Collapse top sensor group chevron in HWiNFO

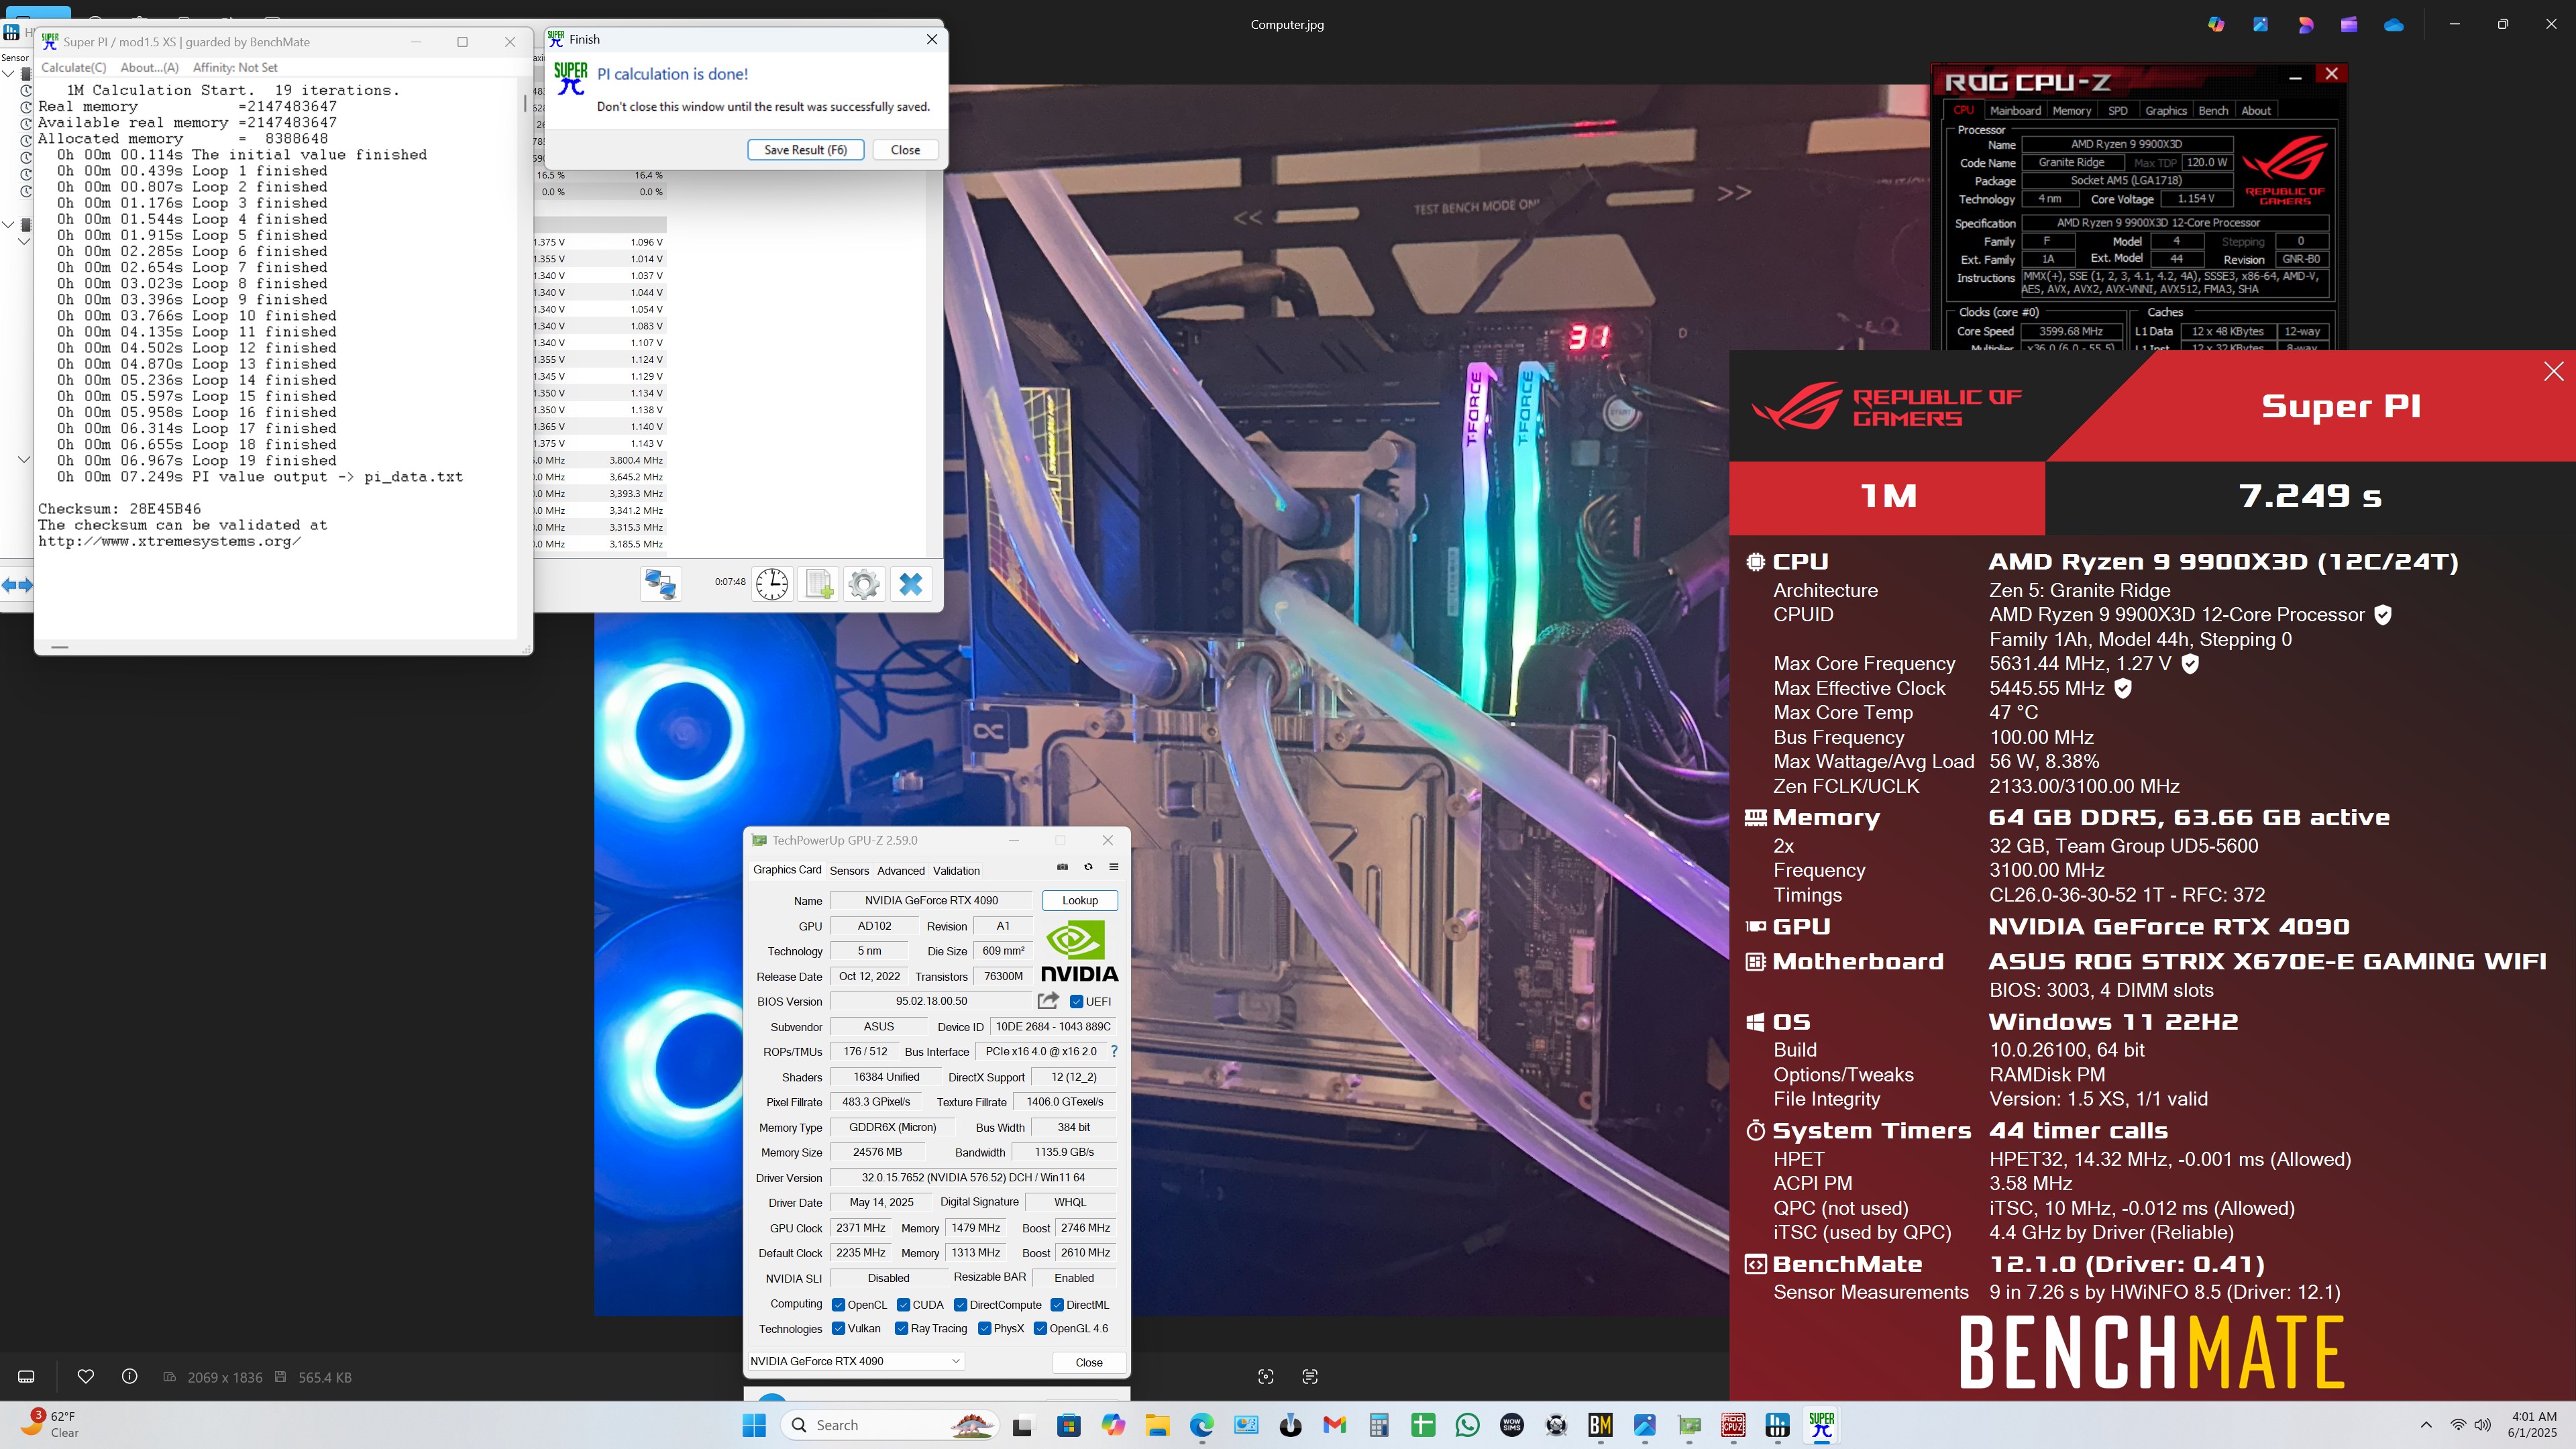[x=8, y=74]
